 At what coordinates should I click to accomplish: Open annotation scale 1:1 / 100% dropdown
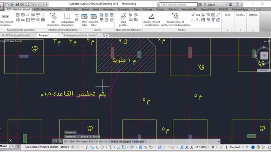coord(202,147)
